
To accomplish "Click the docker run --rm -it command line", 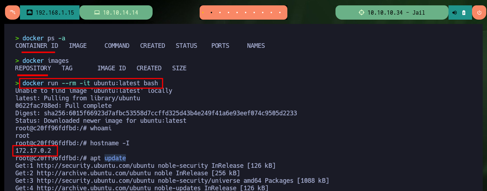I will (90, 83).
